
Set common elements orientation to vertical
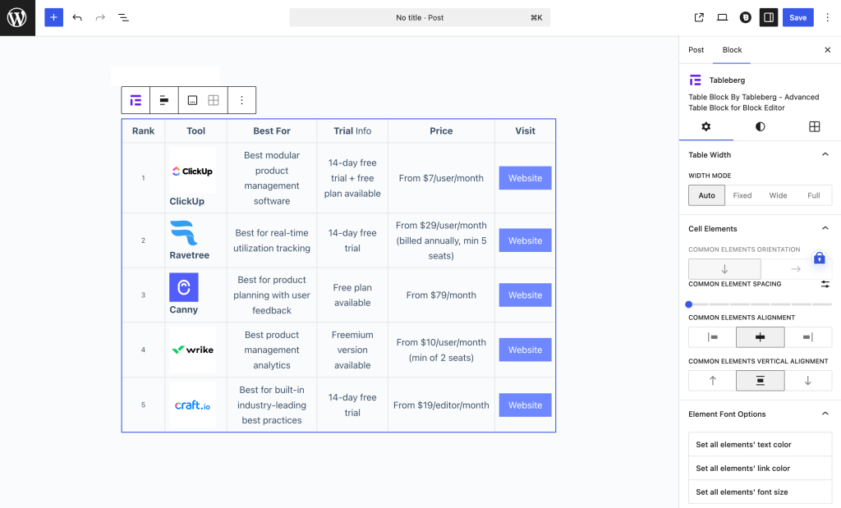pyautogui.click(x=724, y=269)
